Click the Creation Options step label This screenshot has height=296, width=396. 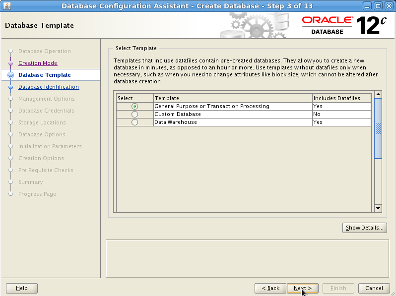click(41, 158)
